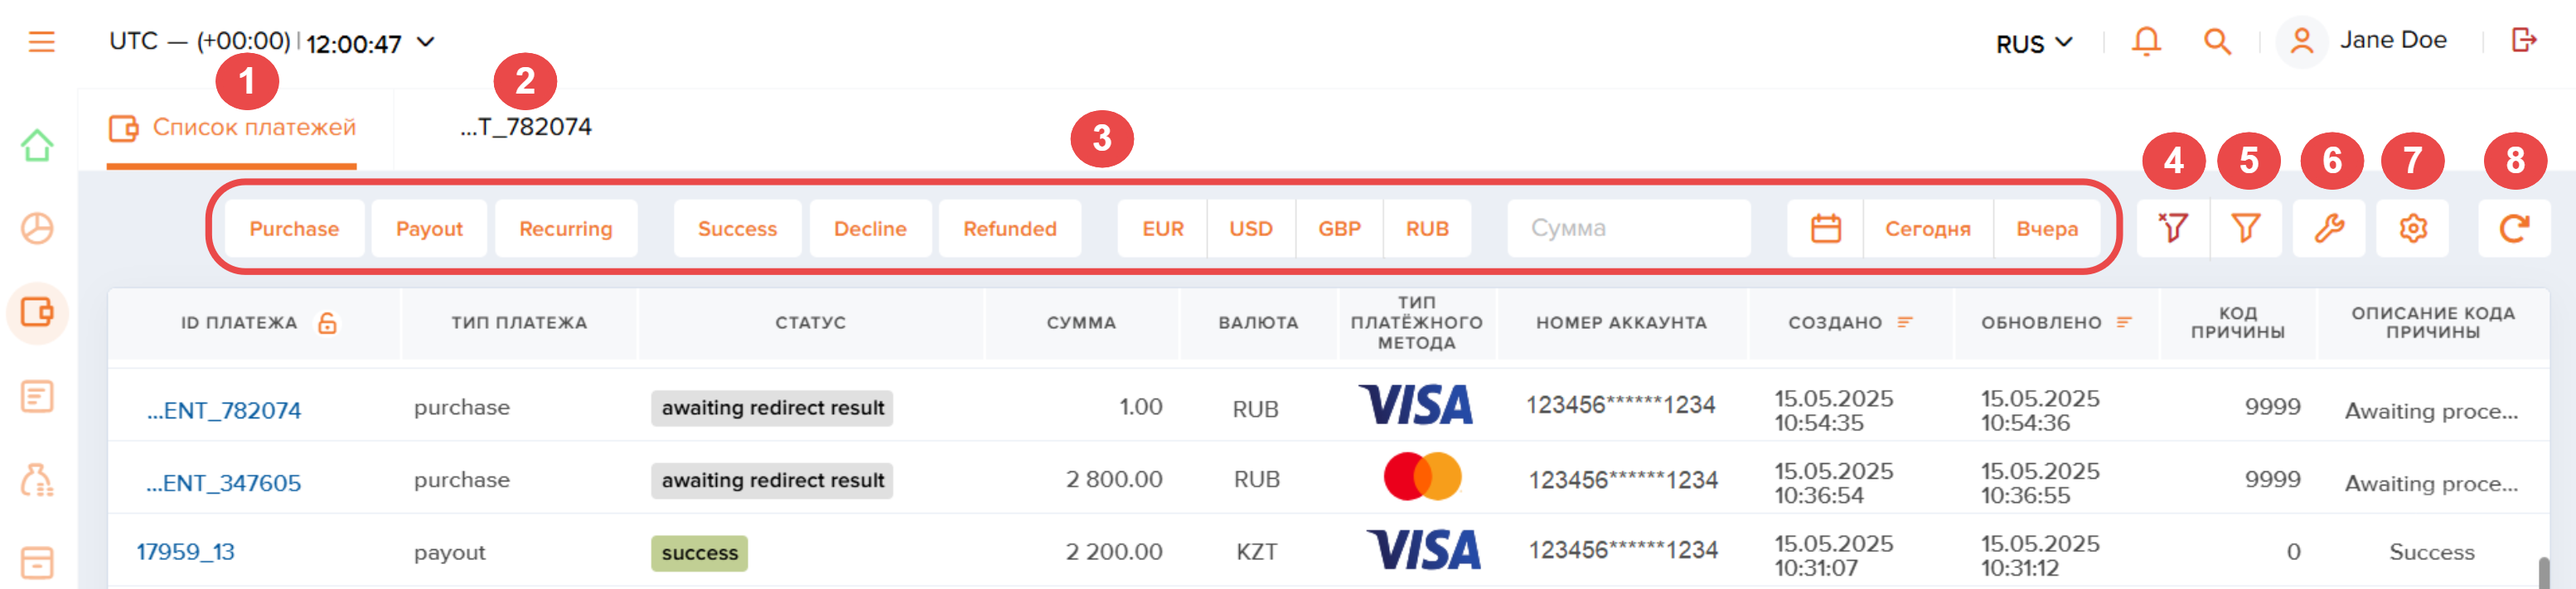Click the notifications bell icon

pyautogui.click(x=2146, y=41)
